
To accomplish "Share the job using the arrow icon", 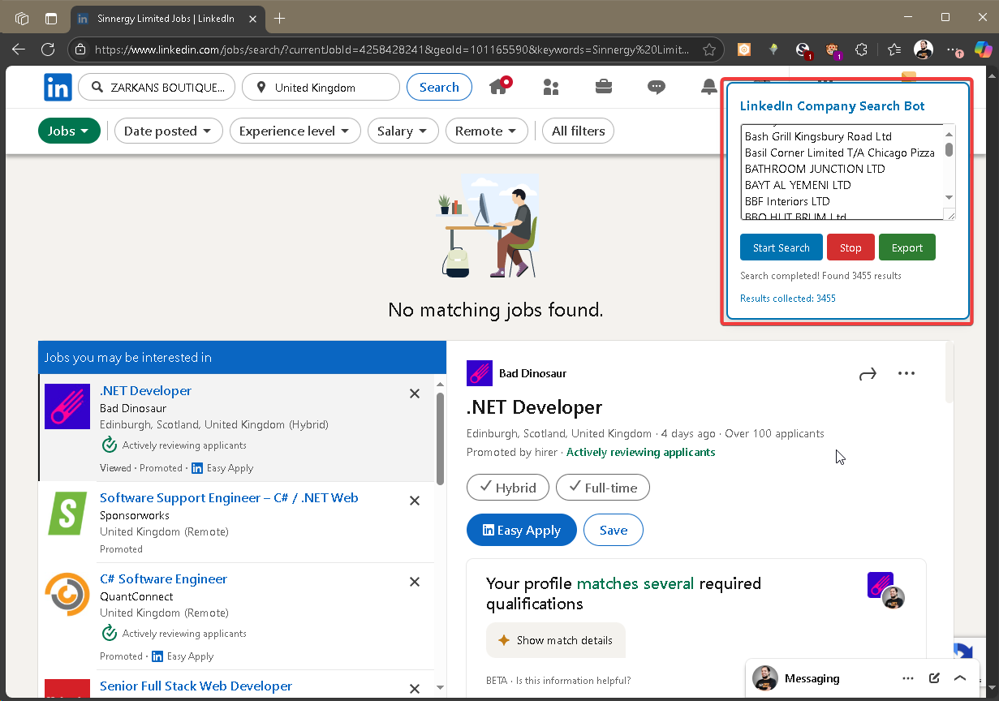I will click(x=868, y=373).
